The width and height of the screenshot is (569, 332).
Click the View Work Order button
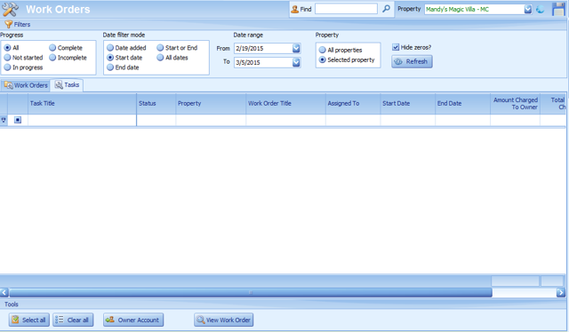pos(223,320)
